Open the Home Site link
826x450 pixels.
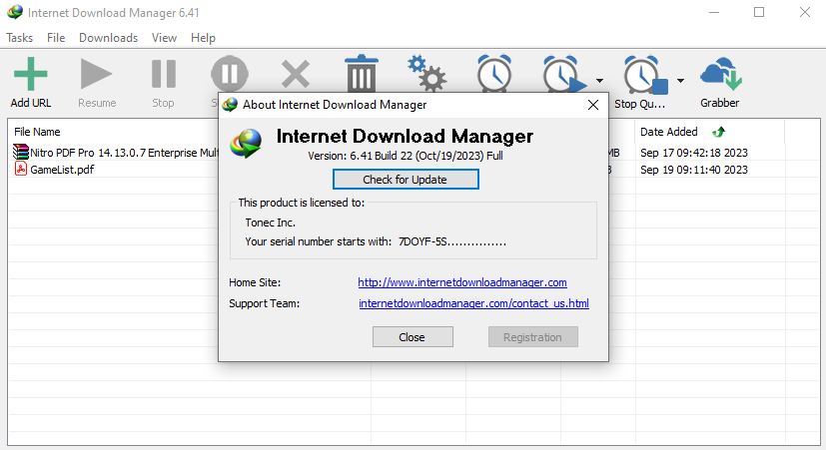point(462,282)
